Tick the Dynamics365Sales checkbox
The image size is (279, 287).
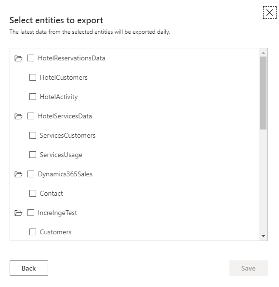point(31,174)
